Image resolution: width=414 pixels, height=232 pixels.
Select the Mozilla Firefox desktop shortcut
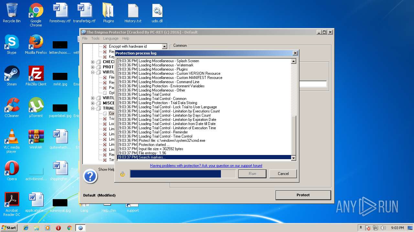[36, 44]
